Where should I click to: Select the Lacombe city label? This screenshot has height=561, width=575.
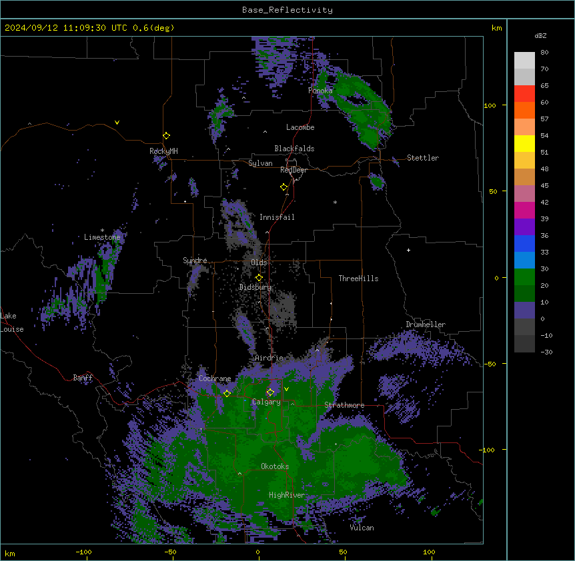click(300, 127)
